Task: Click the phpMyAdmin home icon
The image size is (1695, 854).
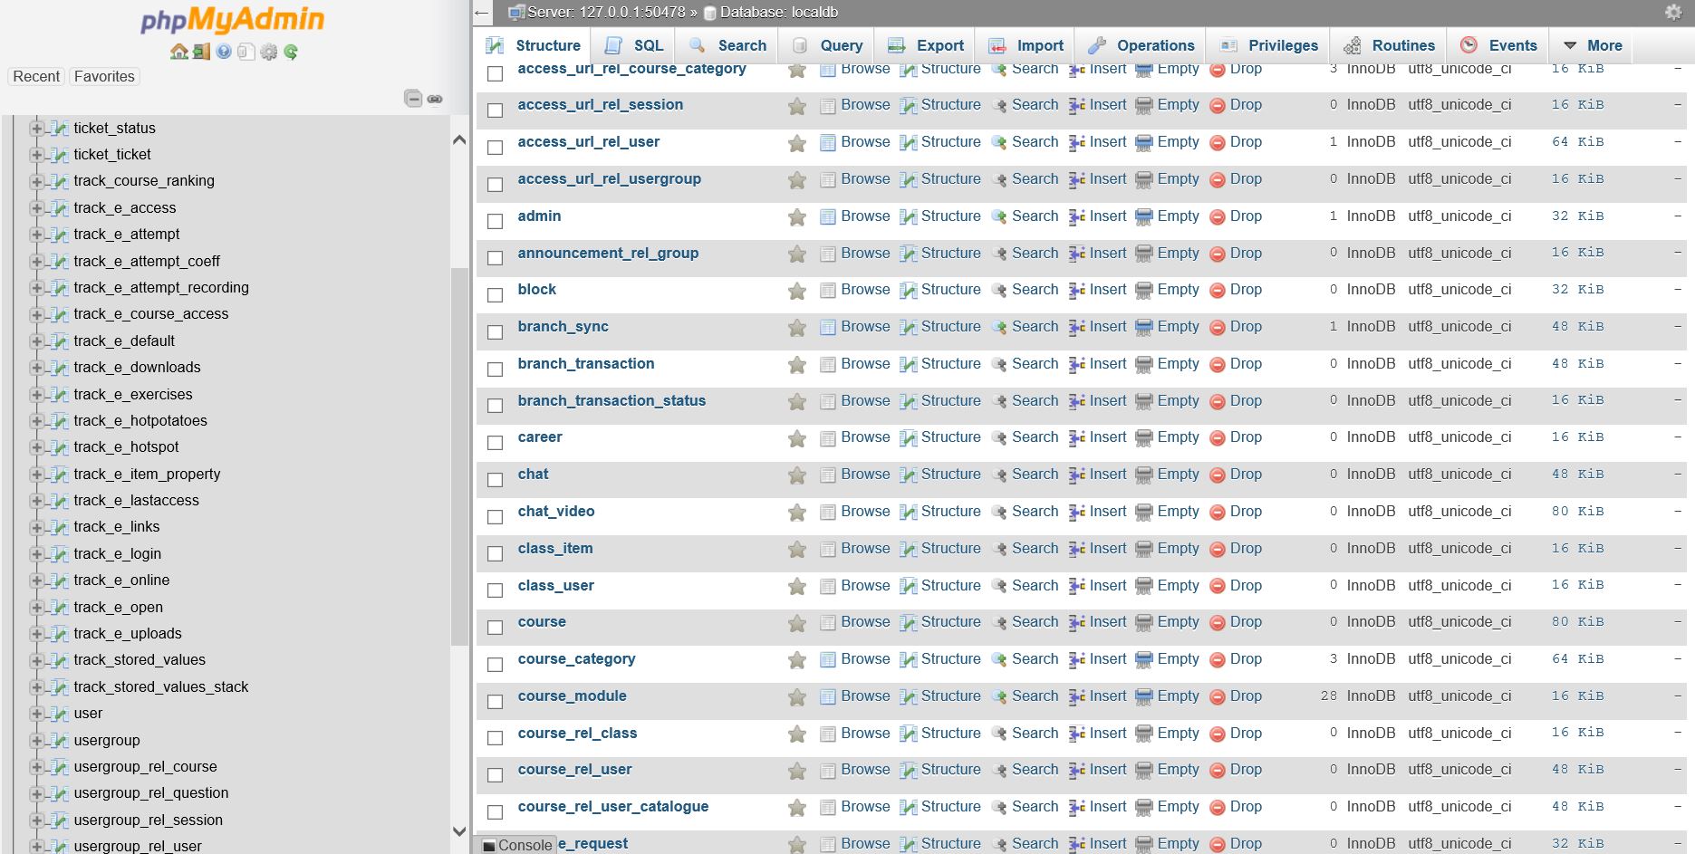Action: 178,52
